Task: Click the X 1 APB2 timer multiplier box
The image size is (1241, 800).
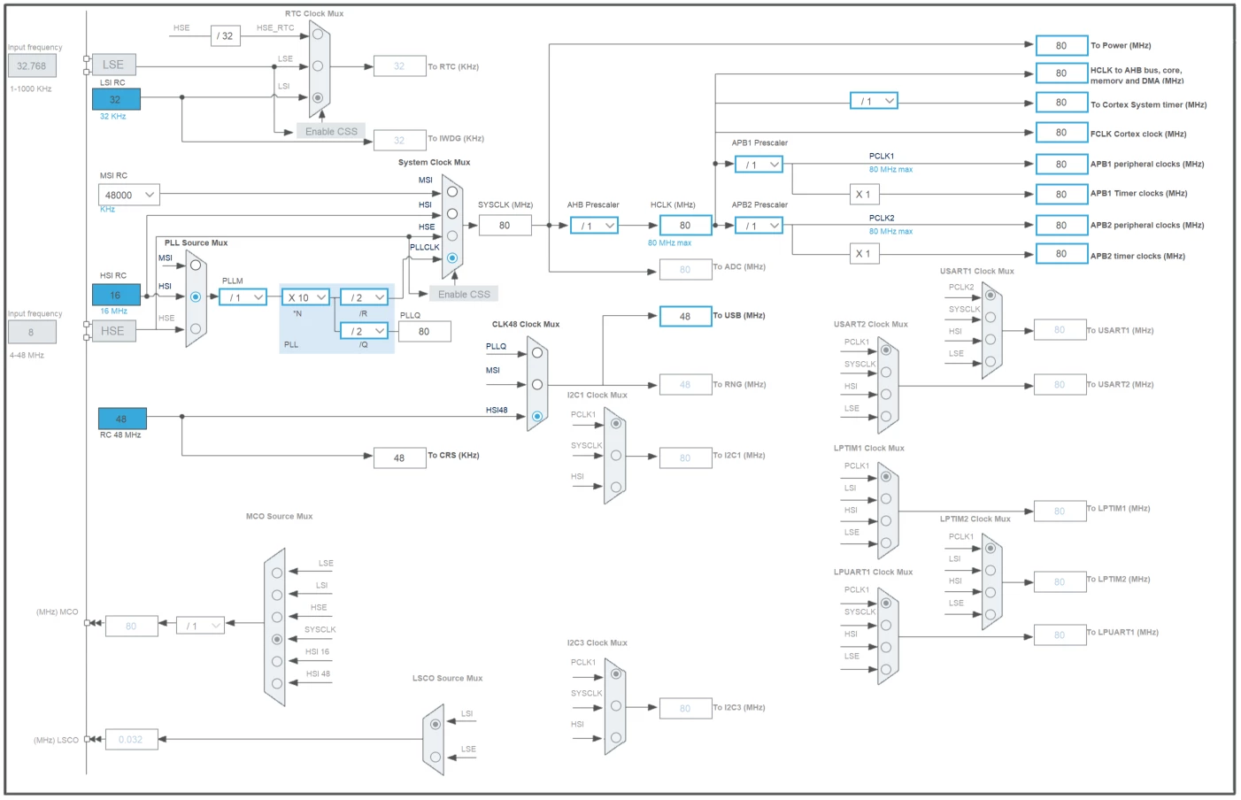Action: tap(864, 254)
